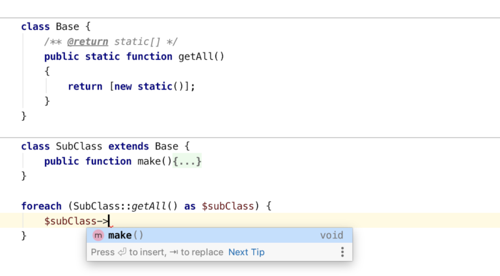The height and width of the screenshot is (276, 500).
Task: Click the void return type in popup
Action: pos(331,235)
